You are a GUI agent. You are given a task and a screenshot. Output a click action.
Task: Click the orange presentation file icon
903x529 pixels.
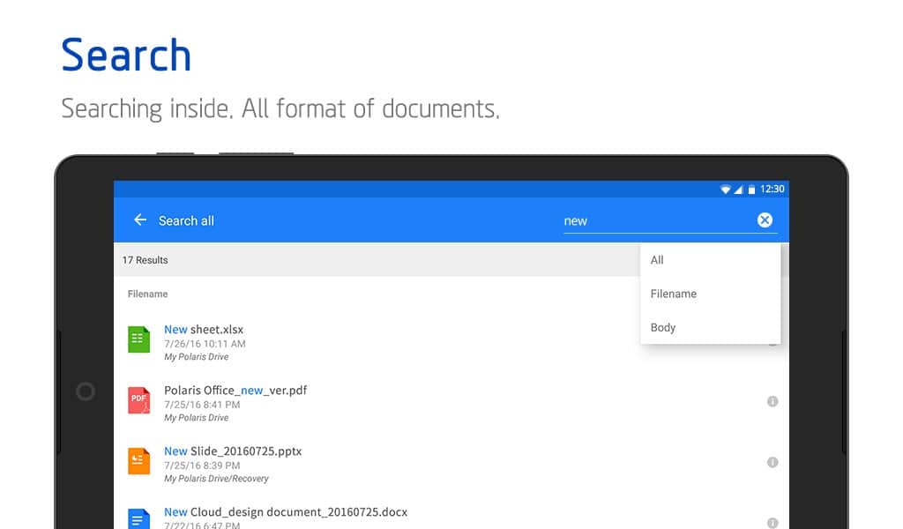(x=138, y=461)
